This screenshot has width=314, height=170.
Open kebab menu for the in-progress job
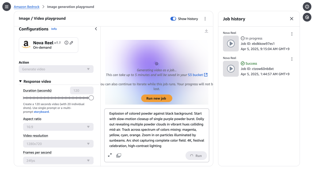pyautogui.click(x=292, y=34)
